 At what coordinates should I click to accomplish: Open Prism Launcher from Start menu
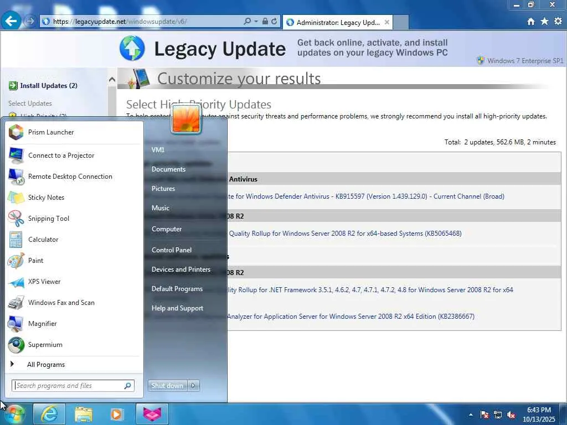tap(75, 132)
